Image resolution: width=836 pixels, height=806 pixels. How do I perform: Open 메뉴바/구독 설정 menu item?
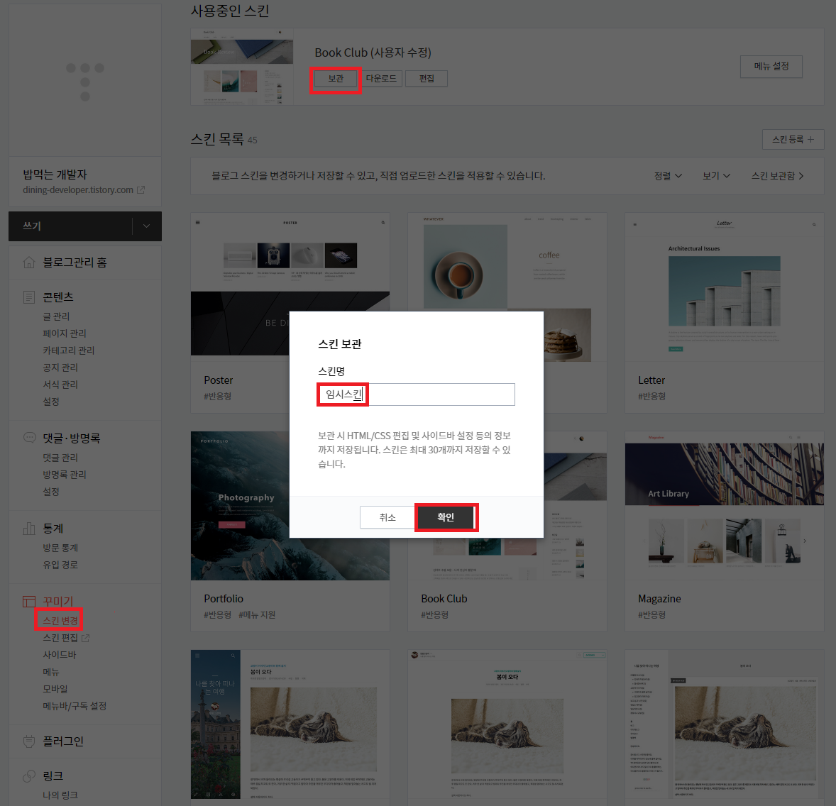coord(75,706)
